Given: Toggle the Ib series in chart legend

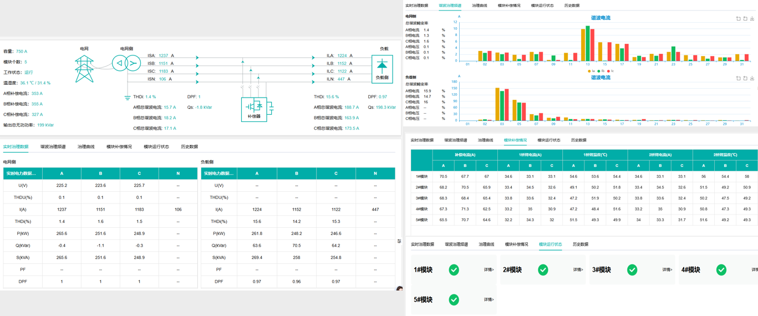Looking at the screenshot, I should click(601, 71).
